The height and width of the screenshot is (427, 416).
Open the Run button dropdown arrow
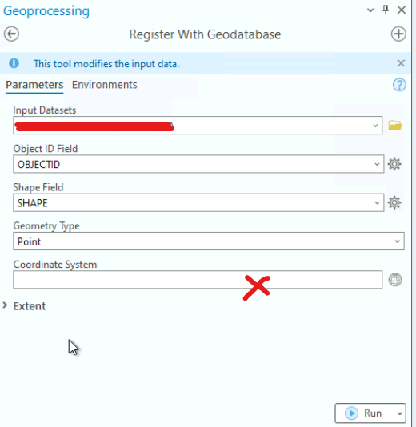(400, 413)
